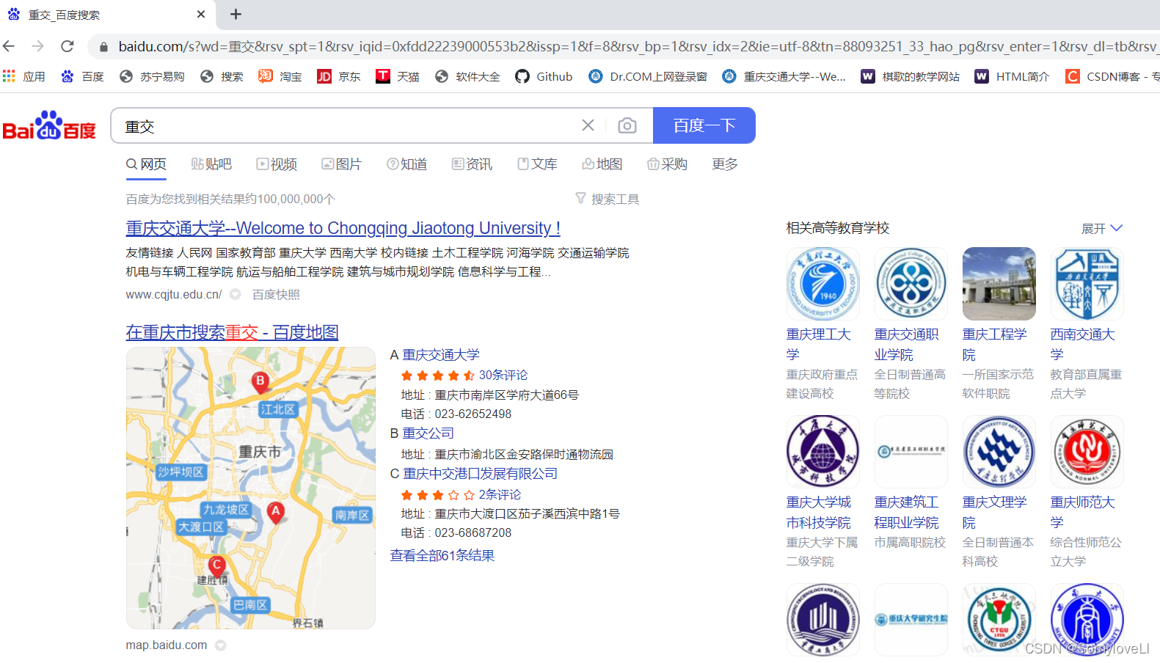This screenshot has width=1160, height=663.
Task: Open the 软件大全 bookmark
Action: 467,76
